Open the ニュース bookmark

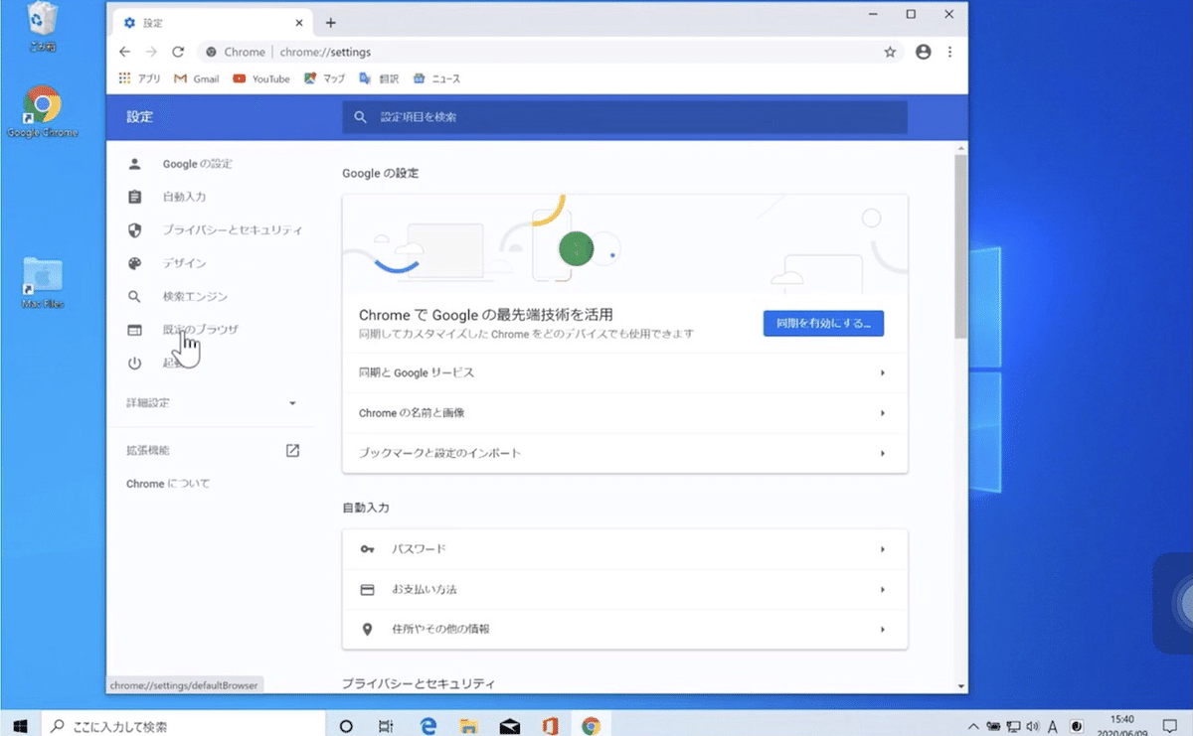click(x=436, y=78)
